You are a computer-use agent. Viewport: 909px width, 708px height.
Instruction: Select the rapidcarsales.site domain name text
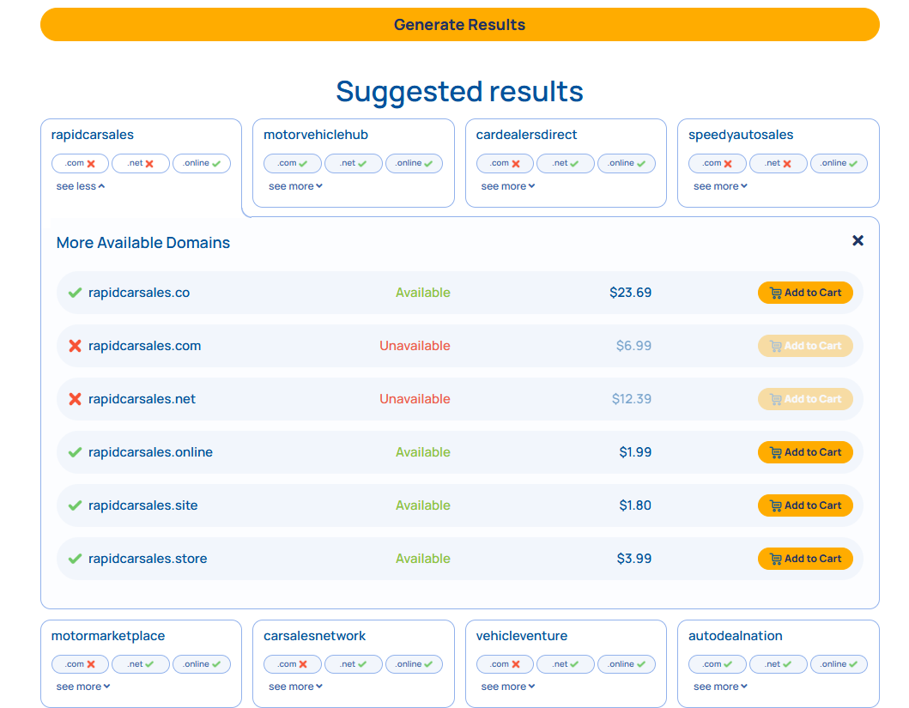142,505
